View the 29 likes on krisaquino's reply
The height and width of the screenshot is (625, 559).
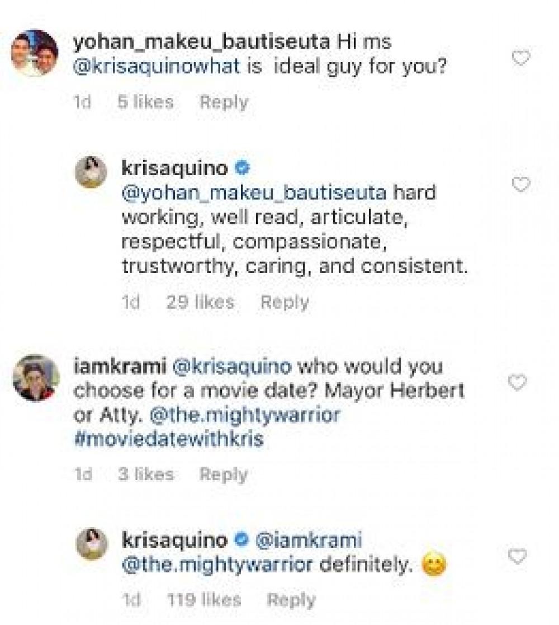(x=200, y=302)
